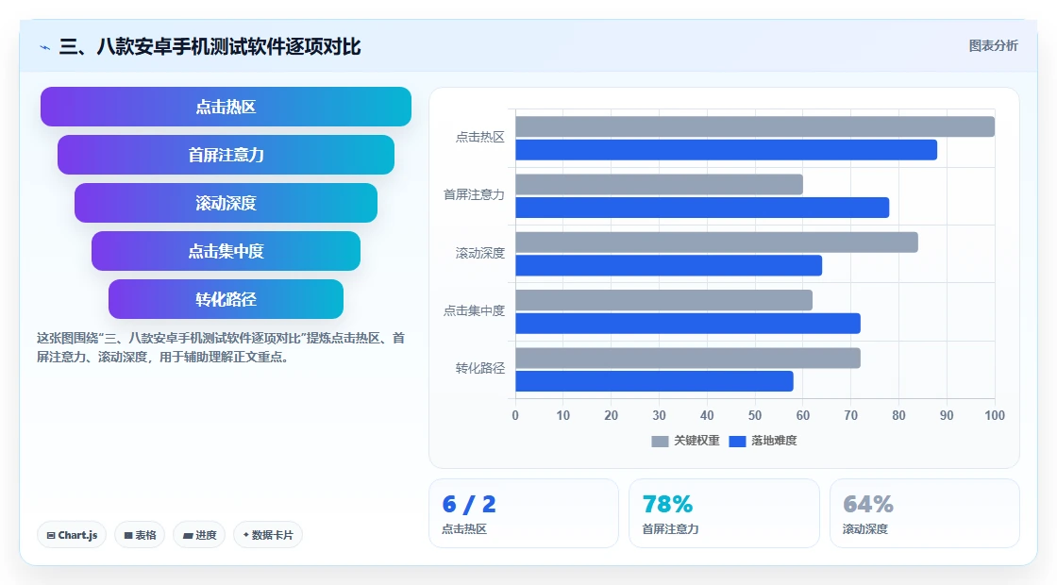This screenshot has height=585, width=1057.
Task: Click the 6 / 2 data card value
Action: pos(469,504)
